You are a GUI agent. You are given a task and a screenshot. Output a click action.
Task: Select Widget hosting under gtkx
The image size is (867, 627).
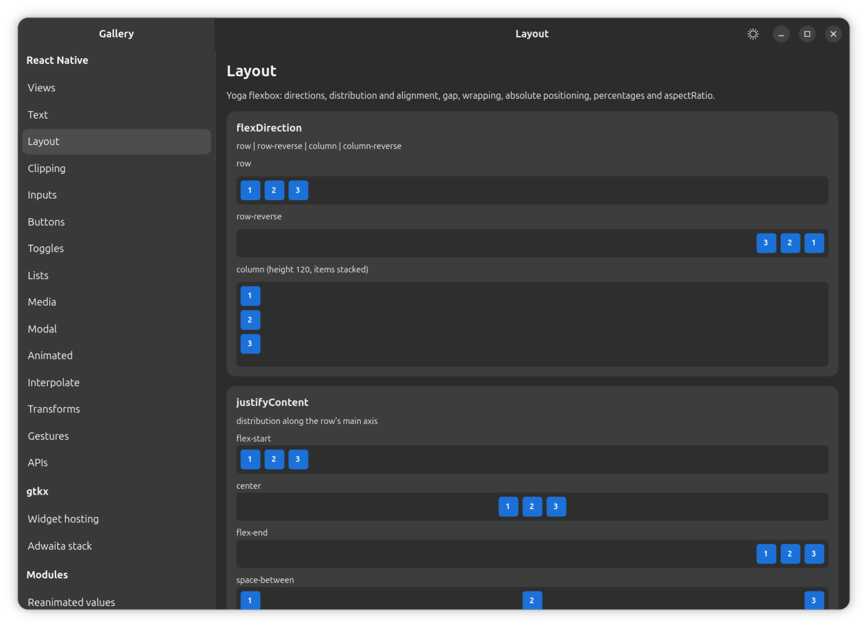coord(117,519)
